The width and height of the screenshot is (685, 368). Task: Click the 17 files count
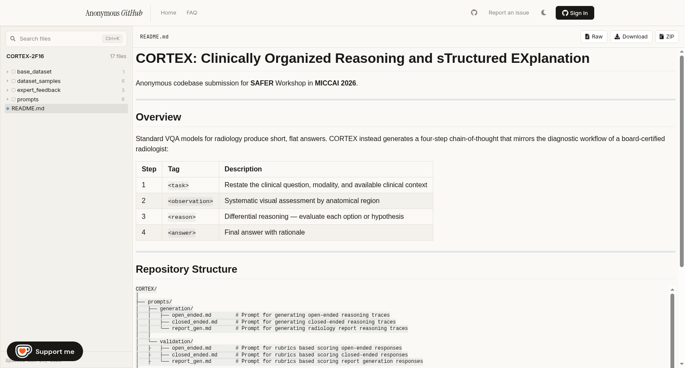point(118,56)
